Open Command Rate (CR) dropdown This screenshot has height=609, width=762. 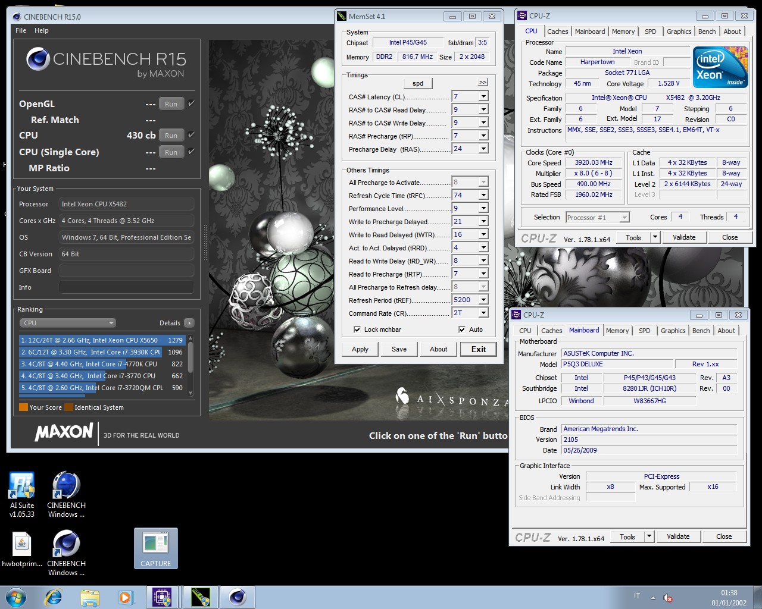(x=483, y=313)
